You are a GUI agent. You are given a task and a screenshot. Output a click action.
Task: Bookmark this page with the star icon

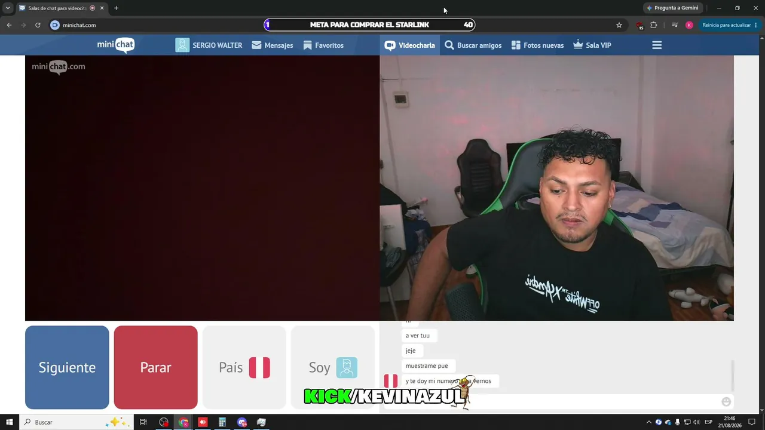(619, 25)
